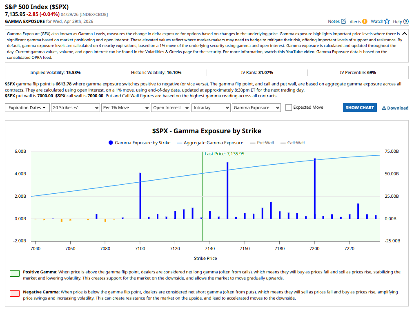The height and width of the screenshot is (311, 414).
Task: Open the watch this YouTube video link
Action: pos(290,52)
